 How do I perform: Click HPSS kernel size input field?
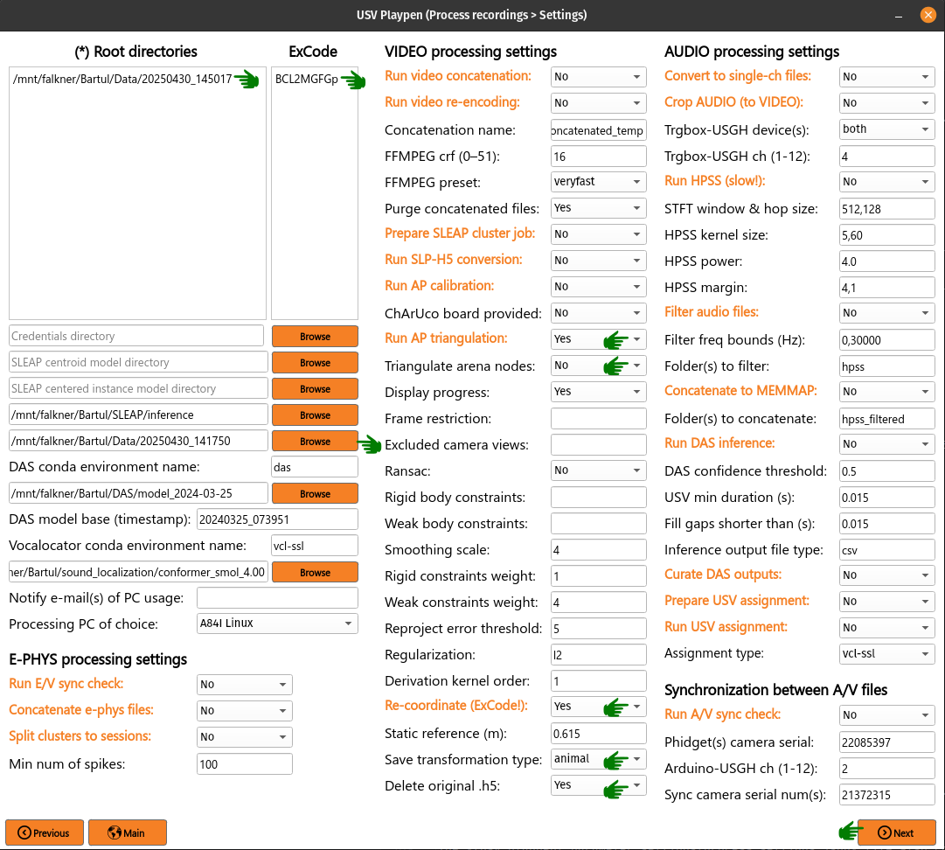click(886, 235)
